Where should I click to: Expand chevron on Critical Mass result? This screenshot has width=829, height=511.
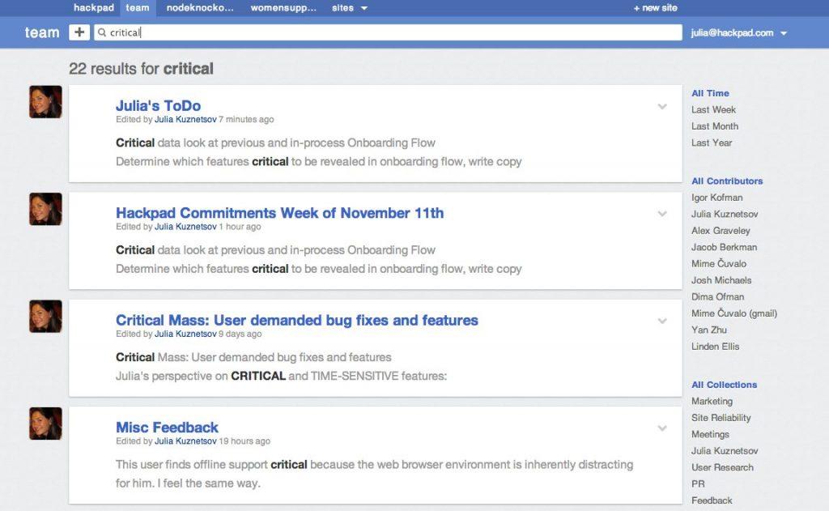662,322
